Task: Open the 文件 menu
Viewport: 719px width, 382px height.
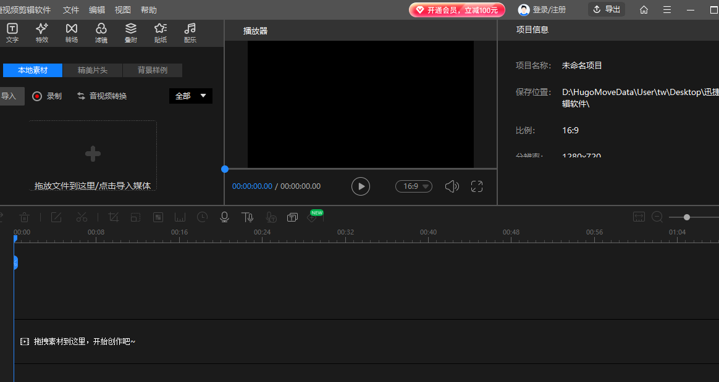Action: (x=71, y=10)
